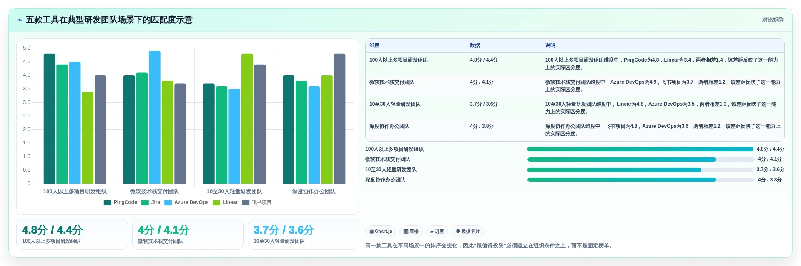Screen dimensions: 801x266
Task: Click the 对比矩阵 label in header
Action: 773,20
